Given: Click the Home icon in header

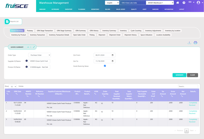Looking at the screenshot, I should [x=178, y=3].
